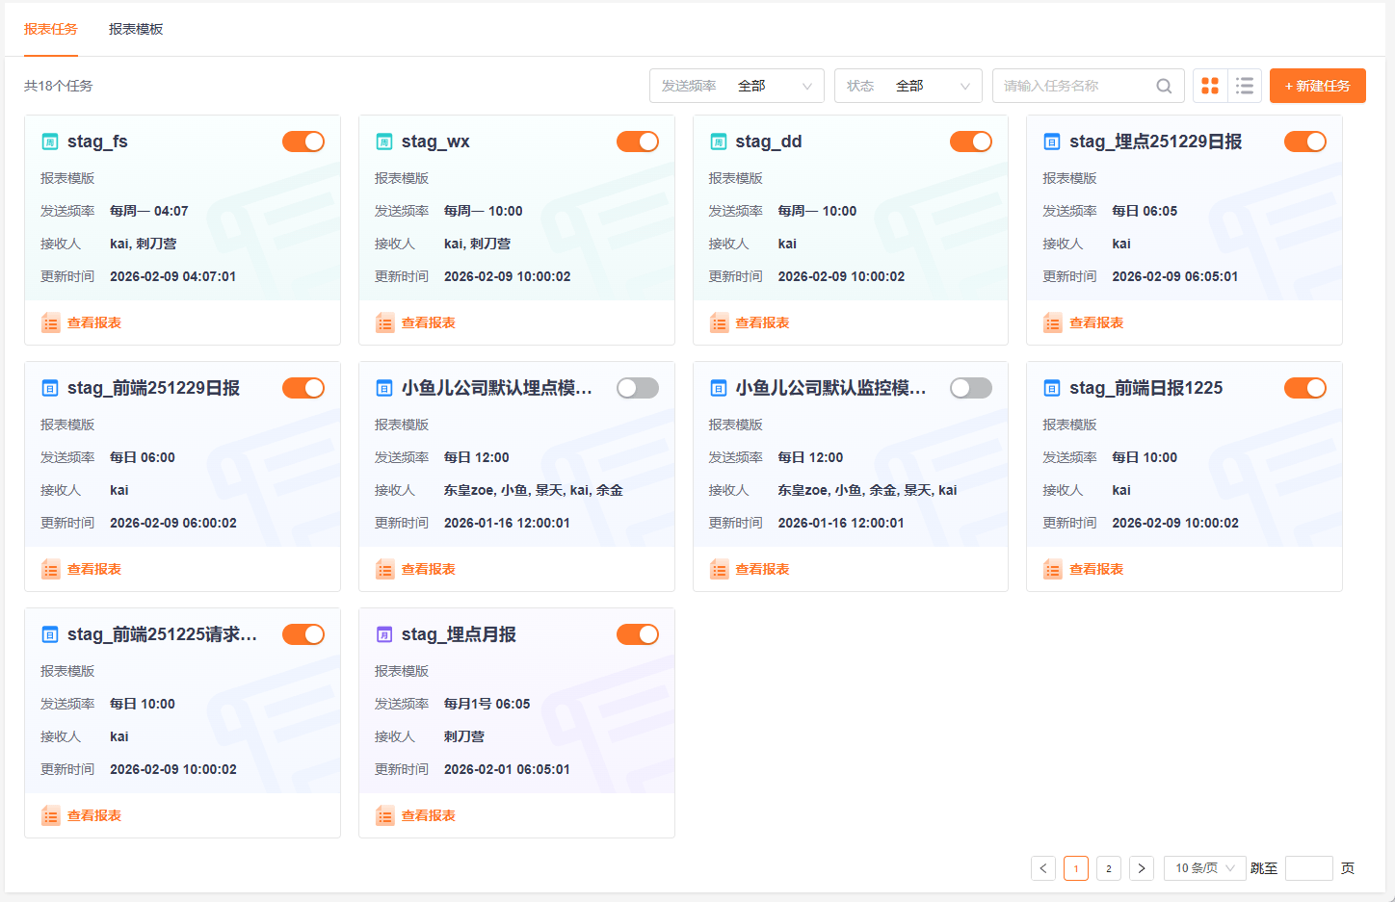Enable the 小鱼儿公司默认埋点模 task switch
This screenshot has width=1395, height=902.
638,388
